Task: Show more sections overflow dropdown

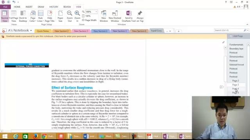Action: point(169,31)
